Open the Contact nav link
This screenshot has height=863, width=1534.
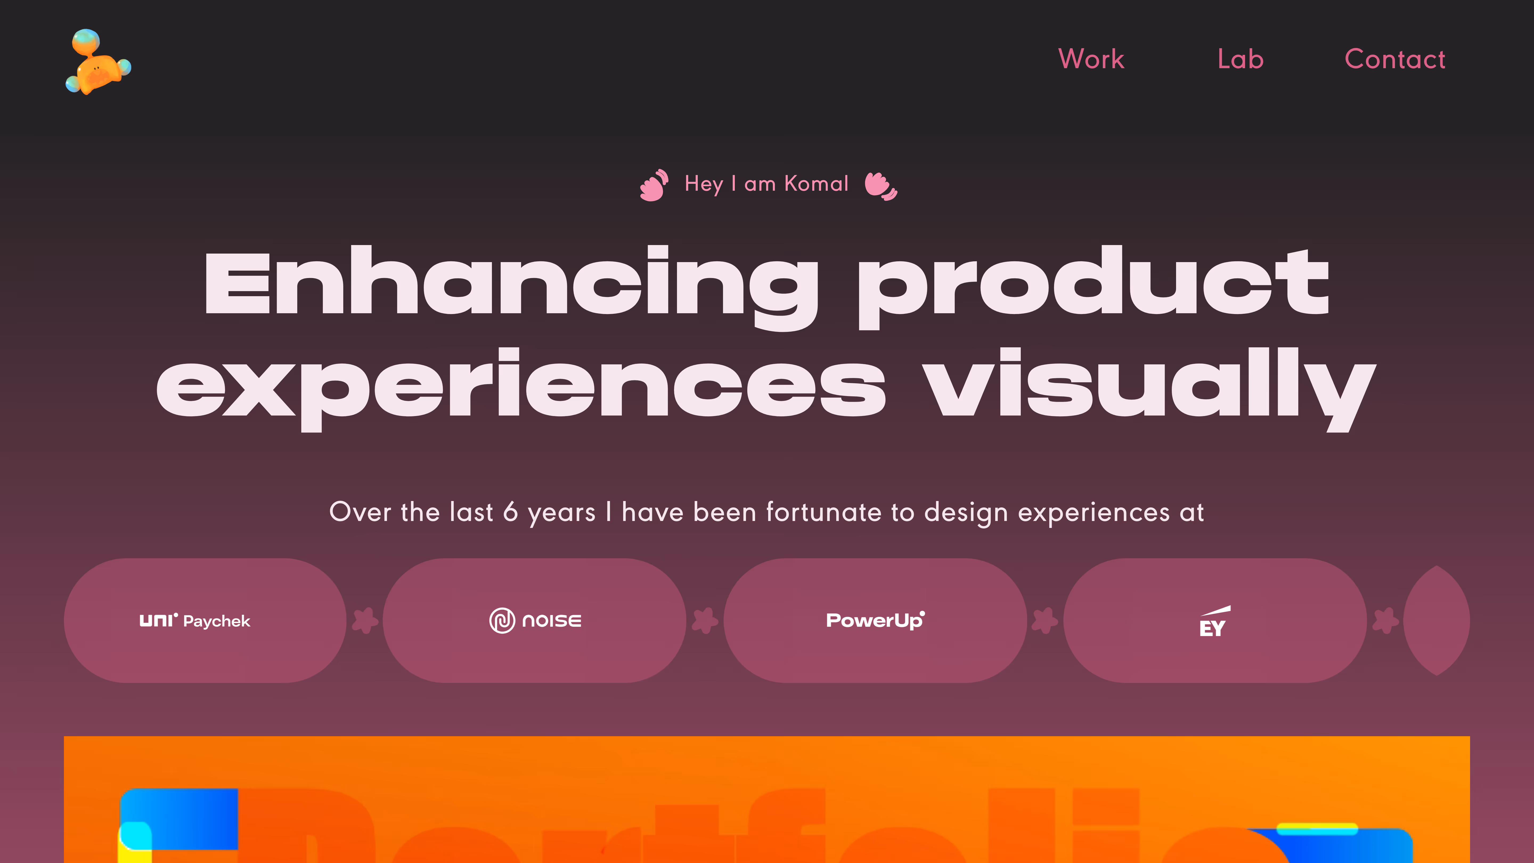click(1395, 59)
